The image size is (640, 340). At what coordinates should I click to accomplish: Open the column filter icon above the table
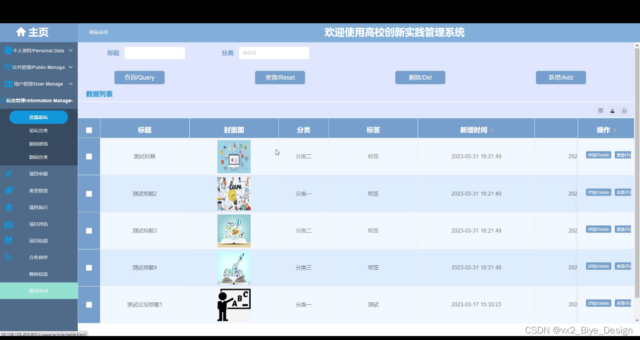coord(600,111)
